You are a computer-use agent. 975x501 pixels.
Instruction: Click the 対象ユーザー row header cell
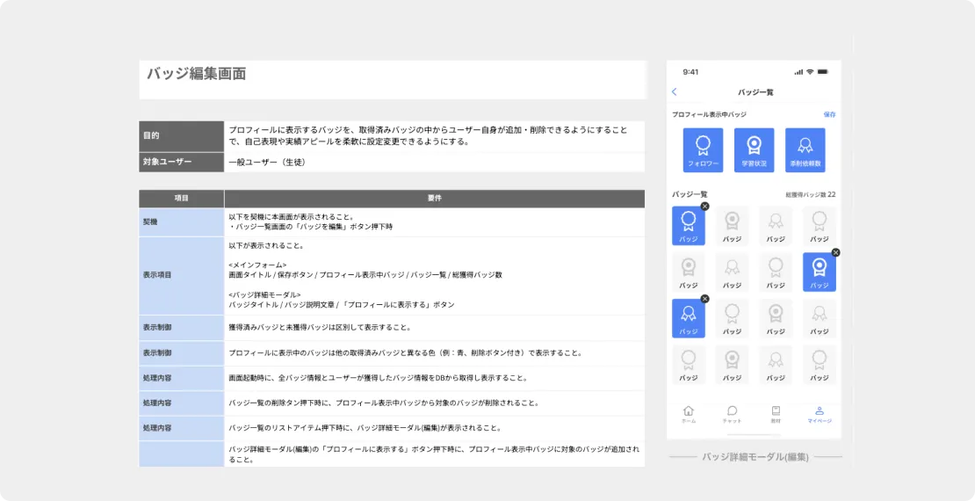pyautogui.click(x=182, y=162)
